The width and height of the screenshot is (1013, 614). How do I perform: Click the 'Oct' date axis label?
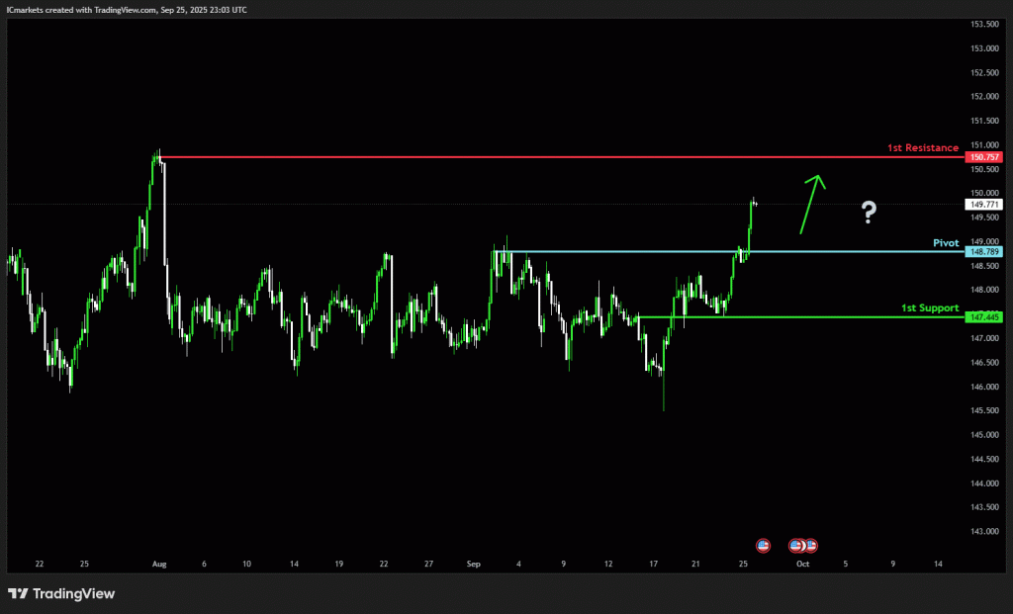click(802, 564)
